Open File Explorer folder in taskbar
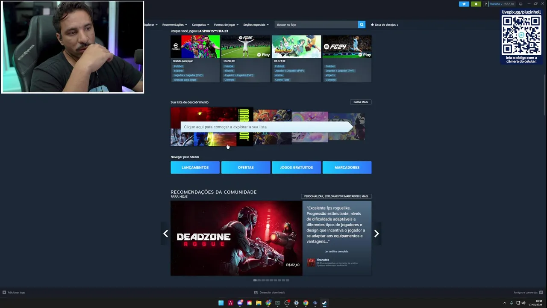The width and height of the screenshot is (547, 308). (259, 303)
